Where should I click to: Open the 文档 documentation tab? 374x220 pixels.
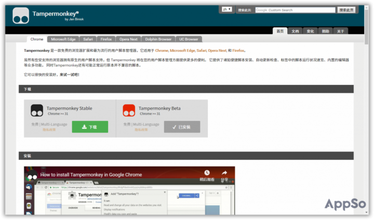(x=295, y=31)
